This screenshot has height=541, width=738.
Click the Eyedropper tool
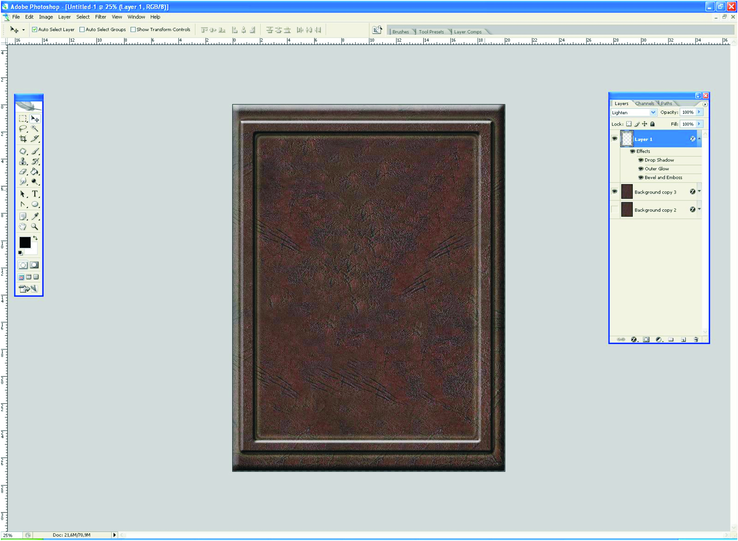[x=35, y=216]
